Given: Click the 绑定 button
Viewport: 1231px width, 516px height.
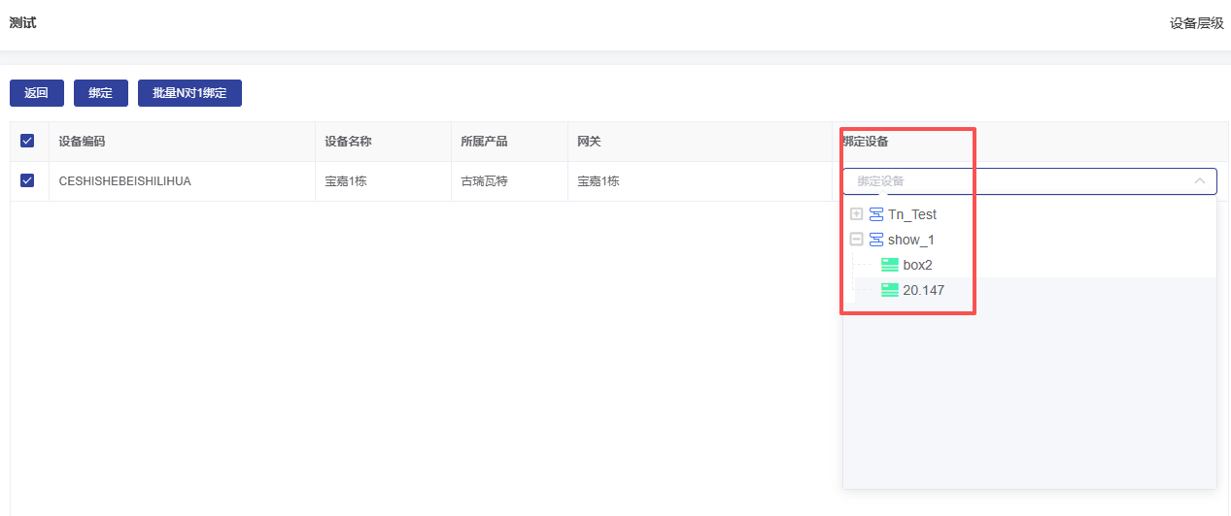Looking at the screenshot, I should point(101,93).
